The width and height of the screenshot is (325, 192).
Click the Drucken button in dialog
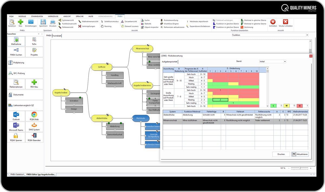tap(281, 154)
